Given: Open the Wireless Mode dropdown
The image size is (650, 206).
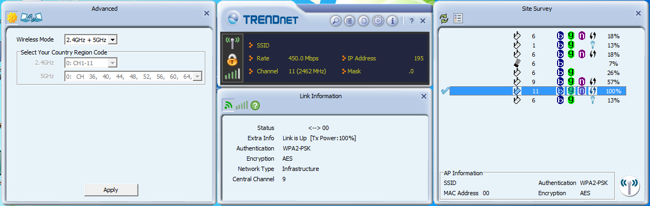Looking at the screenshot, I should pos(91,39).
